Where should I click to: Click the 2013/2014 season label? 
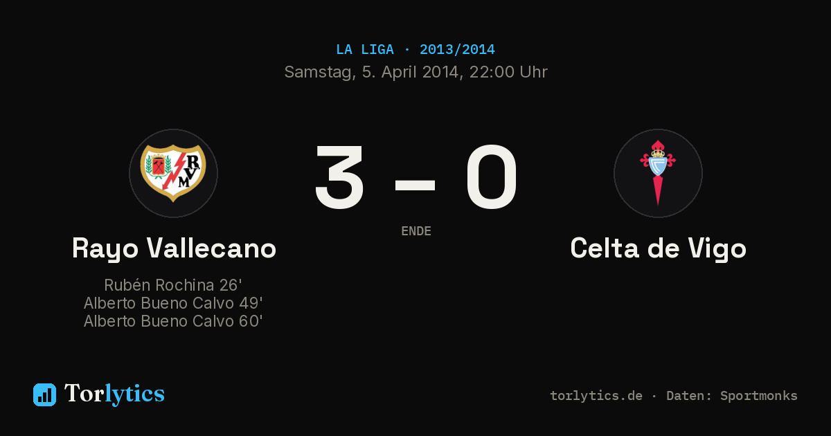coord(457,50)
